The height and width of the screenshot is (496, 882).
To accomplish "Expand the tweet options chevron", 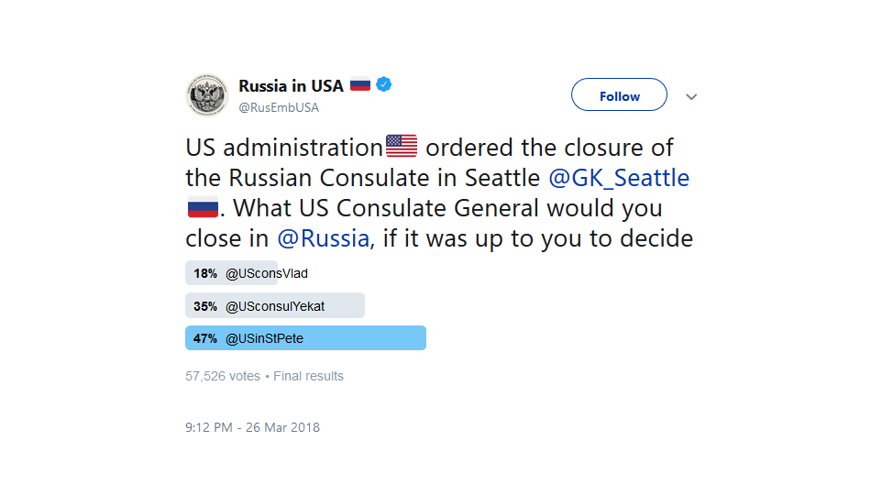I will point(691,96).
